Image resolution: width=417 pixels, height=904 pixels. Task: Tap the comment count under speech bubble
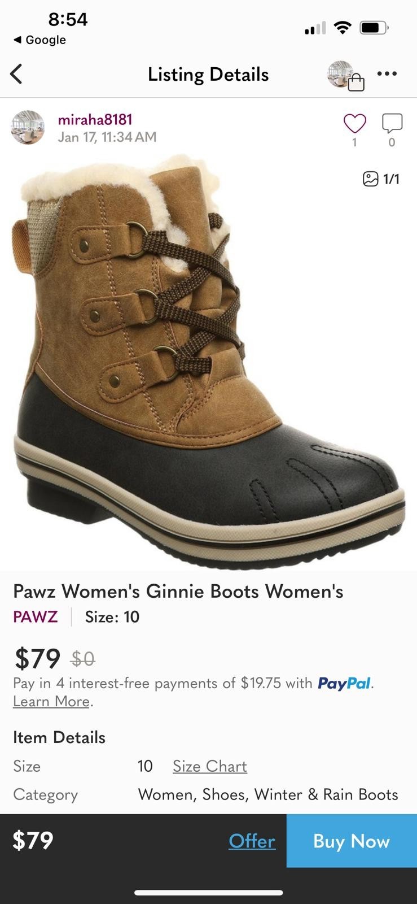coord(392,143)
